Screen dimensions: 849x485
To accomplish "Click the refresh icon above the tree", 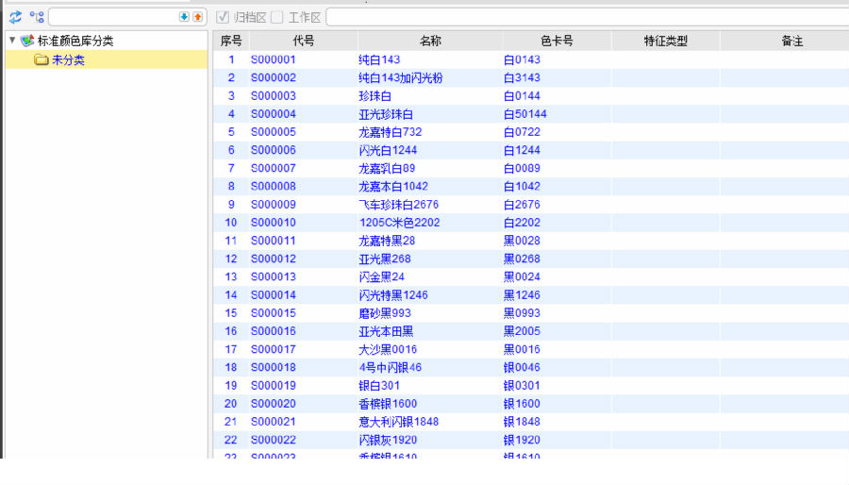I will tap(15, 17).
